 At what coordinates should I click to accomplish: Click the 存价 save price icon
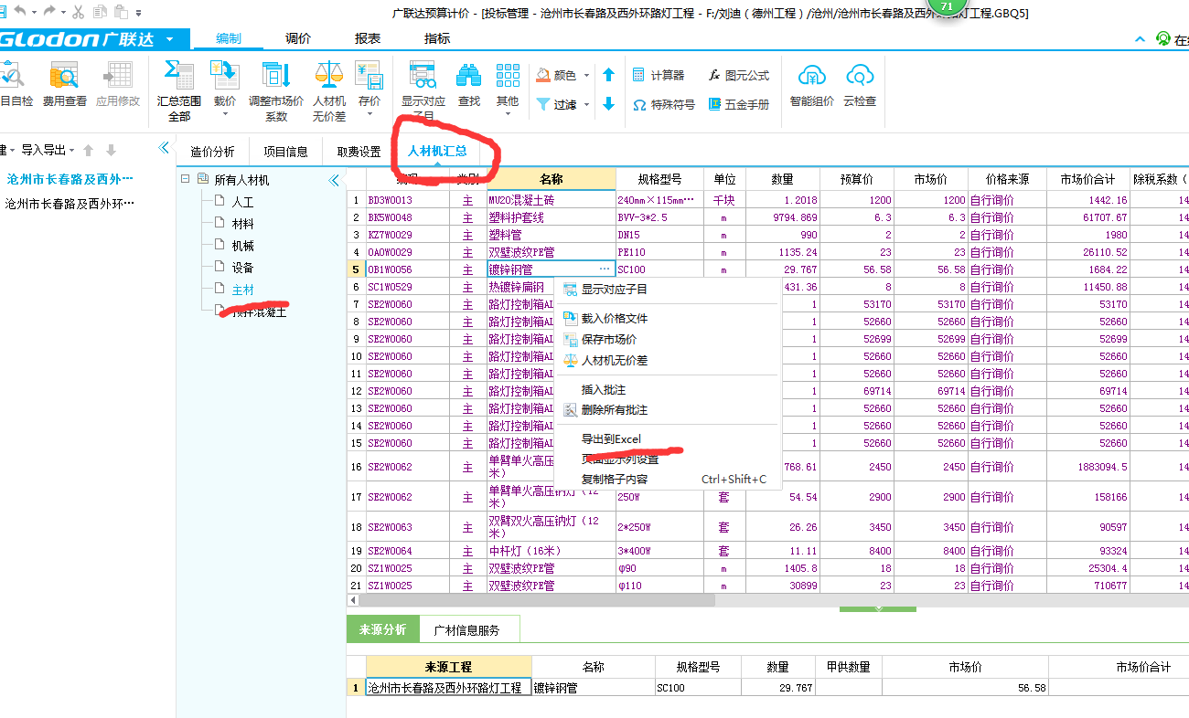click(367, 82)
